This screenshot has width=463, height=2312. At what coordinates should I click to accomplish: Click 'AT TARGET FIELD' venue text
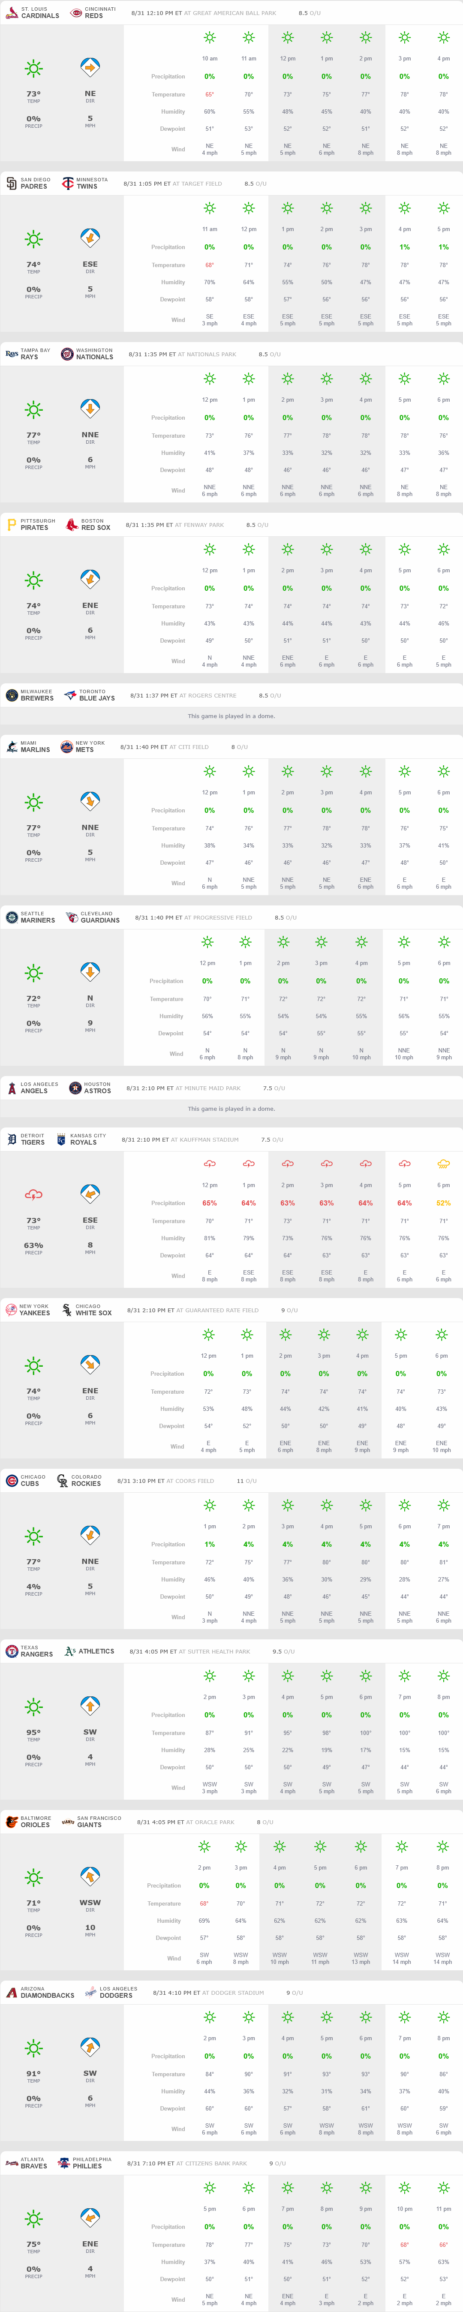click(197, 183)
